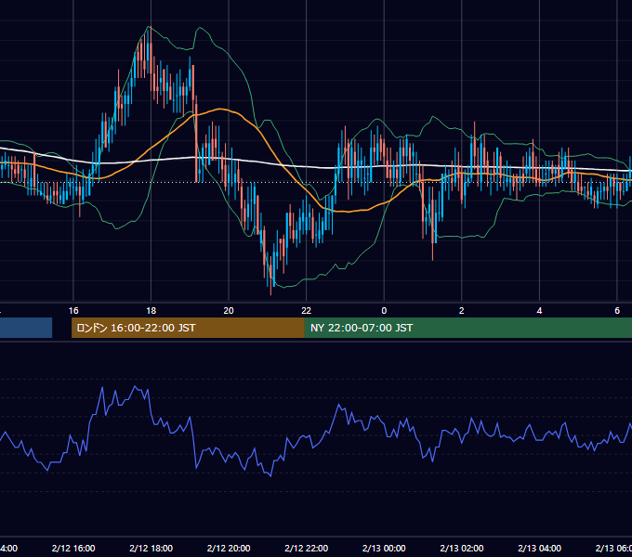This screenshot has height=557, width=632.
Task: Click the 18 hour axis label
Action: (151, 311)
